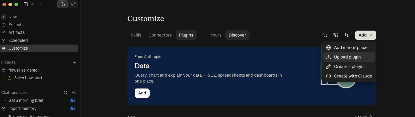Image resolution: width=415 pixels, height=117 pixels.
Task: Click the chat icon beside Create with Claude
Action: click(x=328, y=76)
